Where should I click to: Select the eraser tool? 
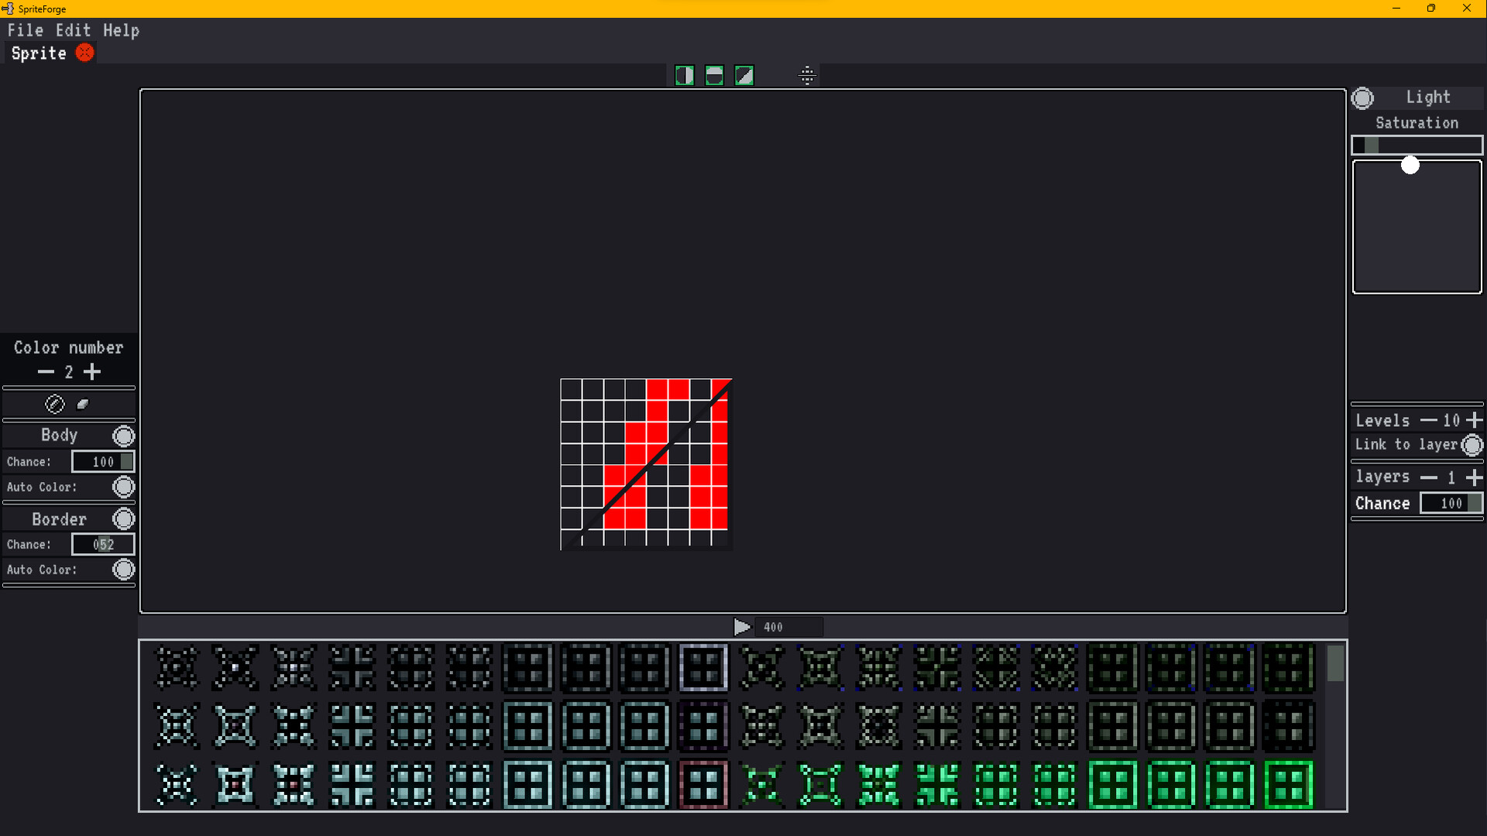coord(82,404)
